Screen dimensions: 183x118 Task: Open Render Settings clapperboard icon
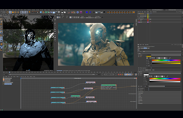[x=38, y=12]
